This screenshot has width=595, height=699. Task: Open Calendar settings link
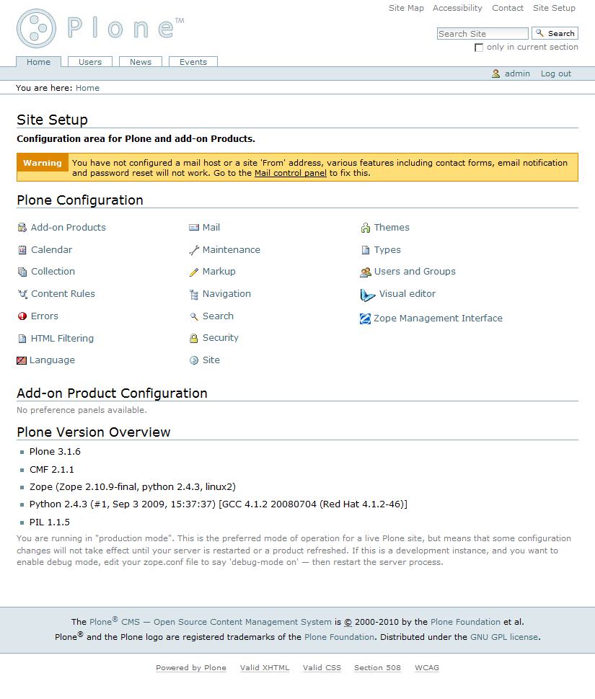point(51,249)
